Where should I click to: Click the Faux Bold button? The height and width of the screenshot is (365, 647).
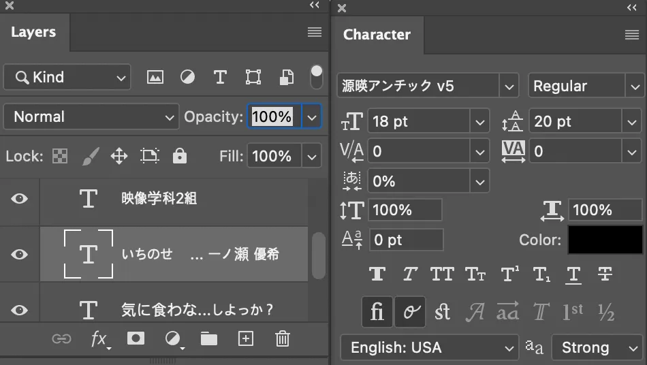point(377,274)
